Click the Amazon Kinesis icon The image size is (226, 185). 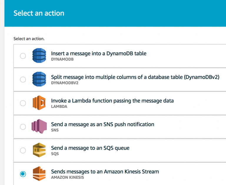pos(39,174)
